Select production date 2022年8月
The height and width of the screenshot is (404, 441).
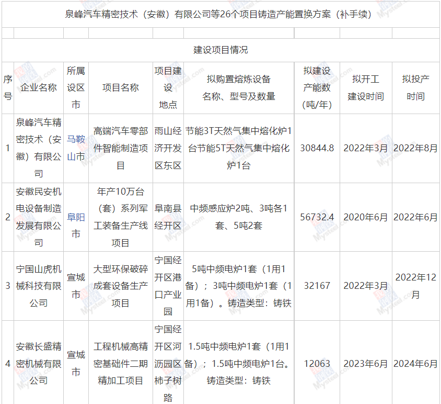(416, 148)
